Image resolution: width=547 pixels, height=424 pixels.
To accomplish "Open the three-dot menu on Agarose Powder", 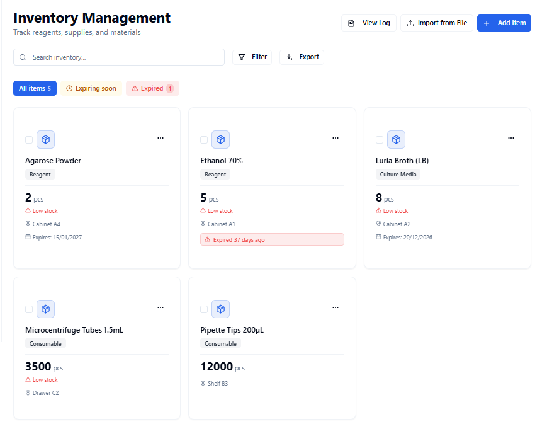I will 161,138.
